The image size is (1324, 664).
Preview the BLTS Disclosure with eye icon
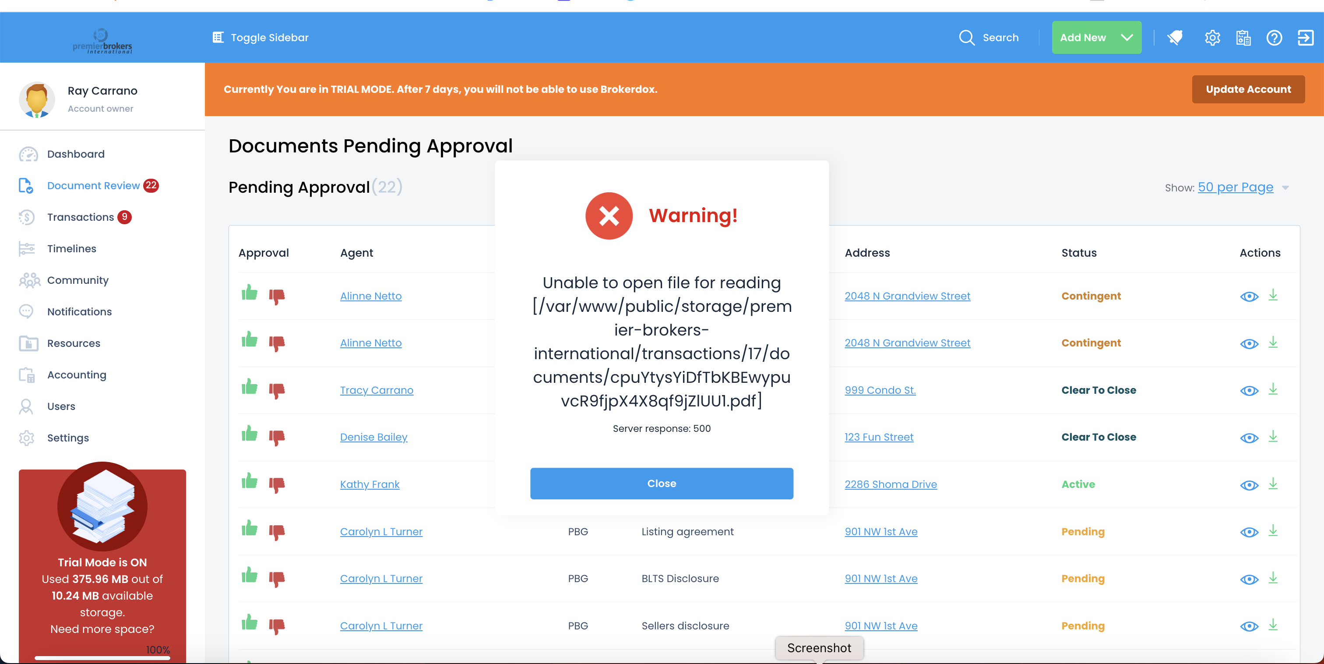click(1249, 579)
